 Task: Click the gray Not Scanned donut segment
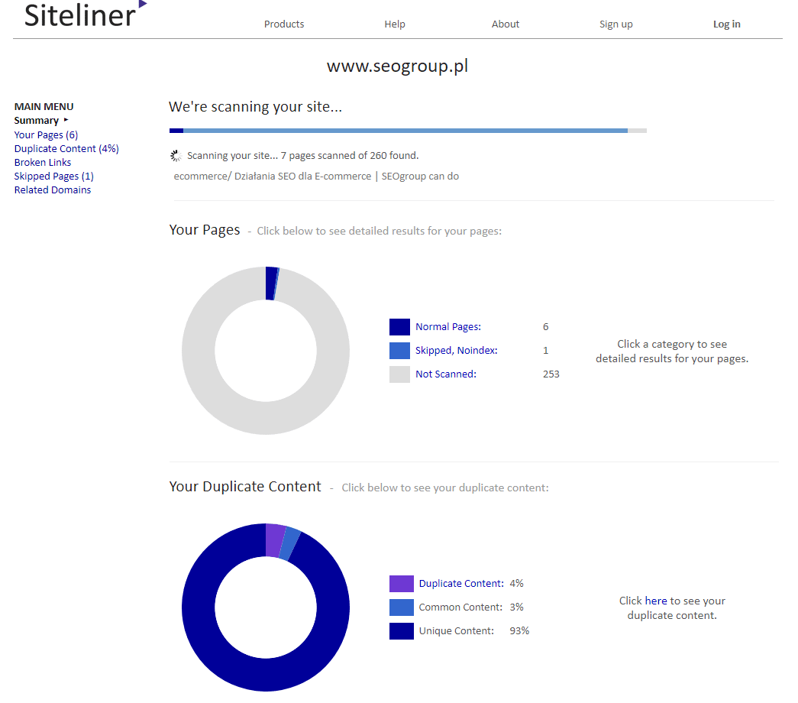pyautogui.click(x=266, y=418)
